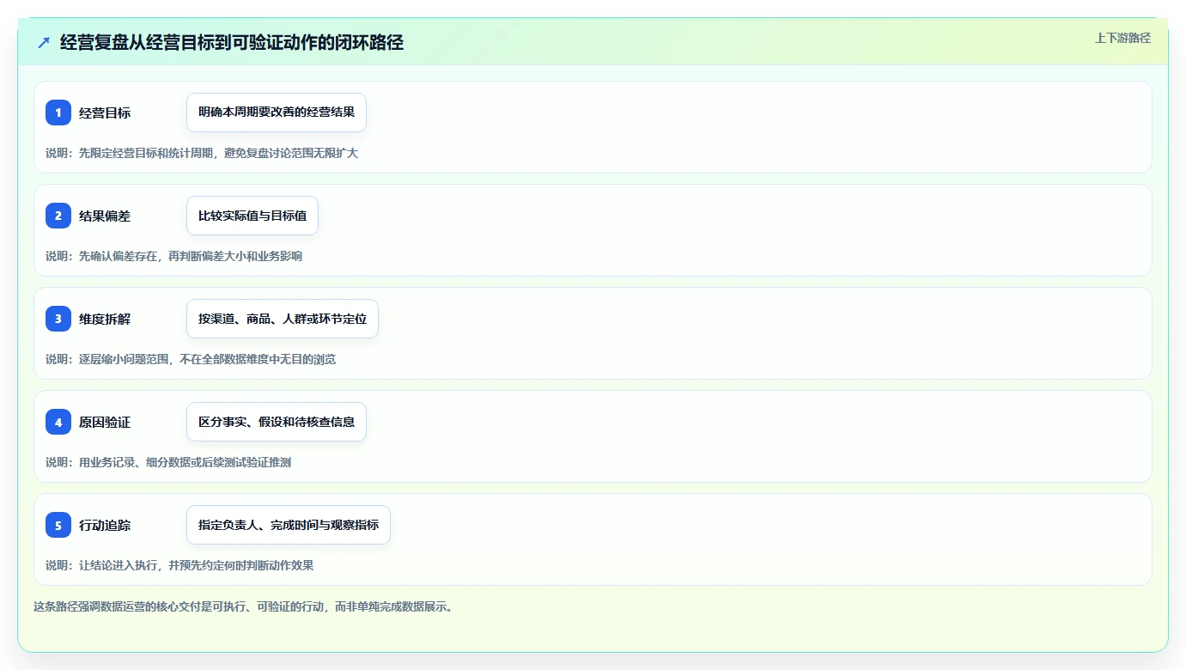Click the step 4 number badge
This screenshot has height=670, width=1186.
[58, 422]
